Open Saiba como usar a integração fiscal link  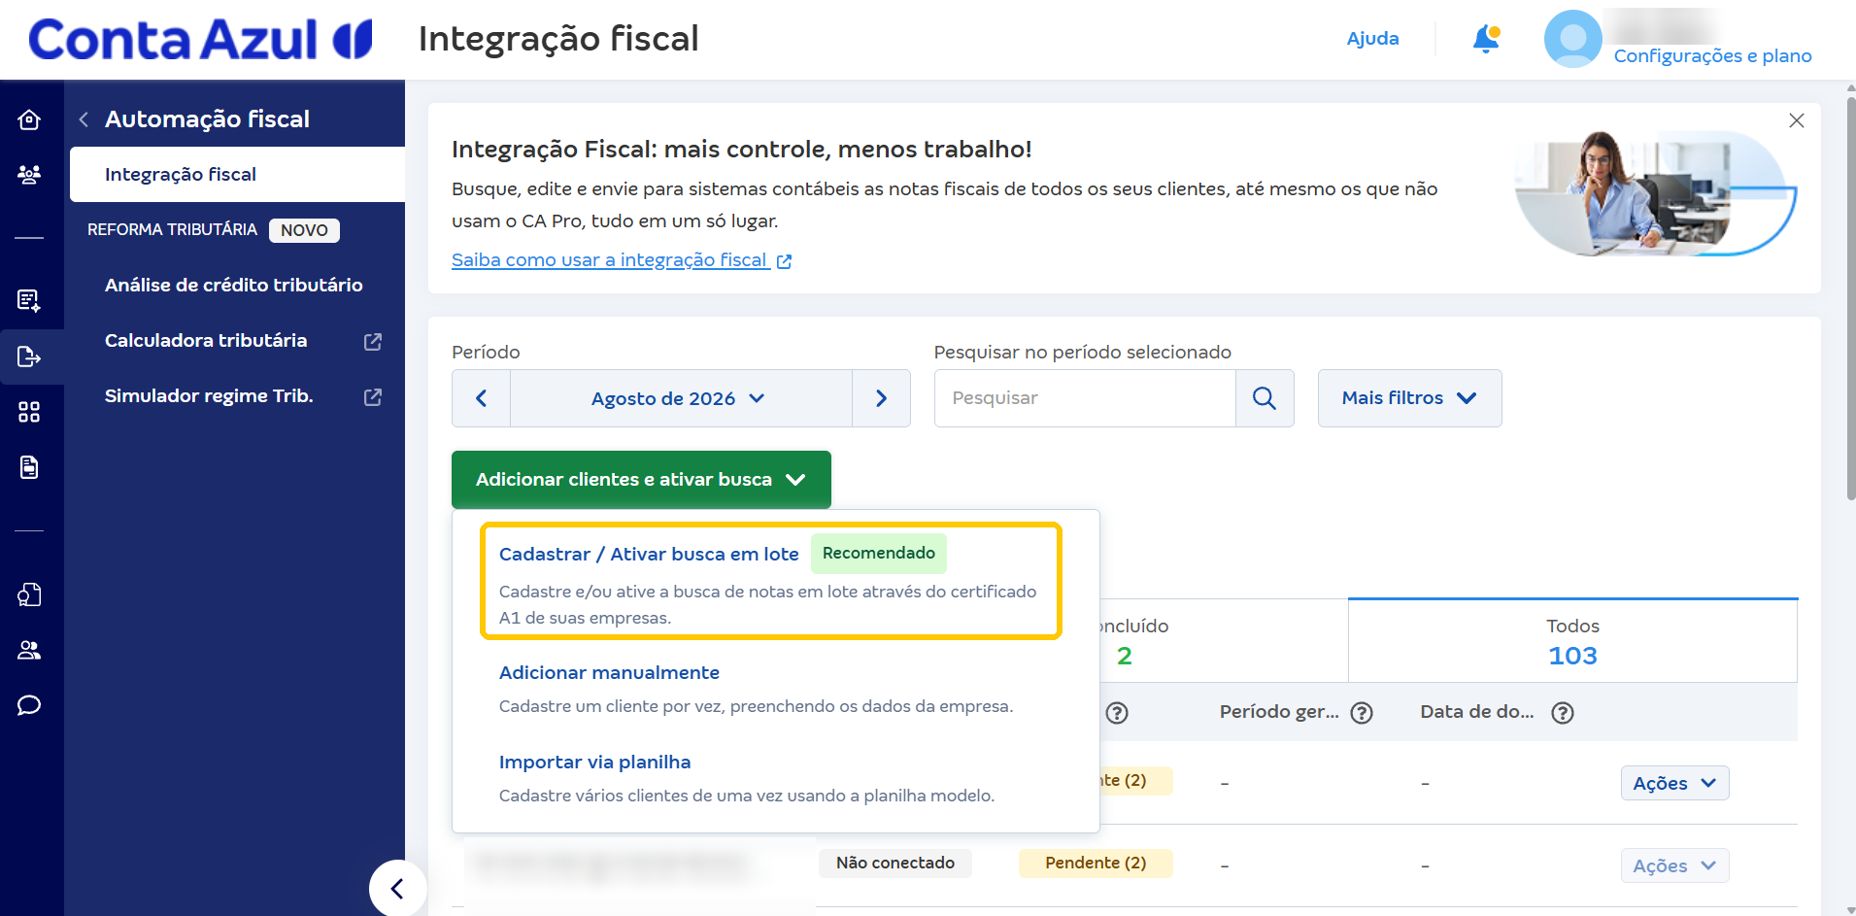[622, 260]
